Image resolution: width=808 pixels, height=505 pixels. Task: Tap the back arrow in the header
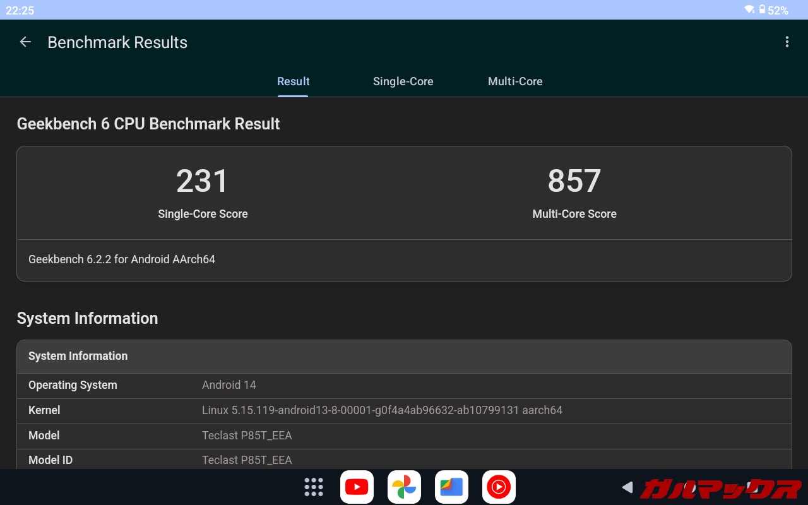[25, 42]
